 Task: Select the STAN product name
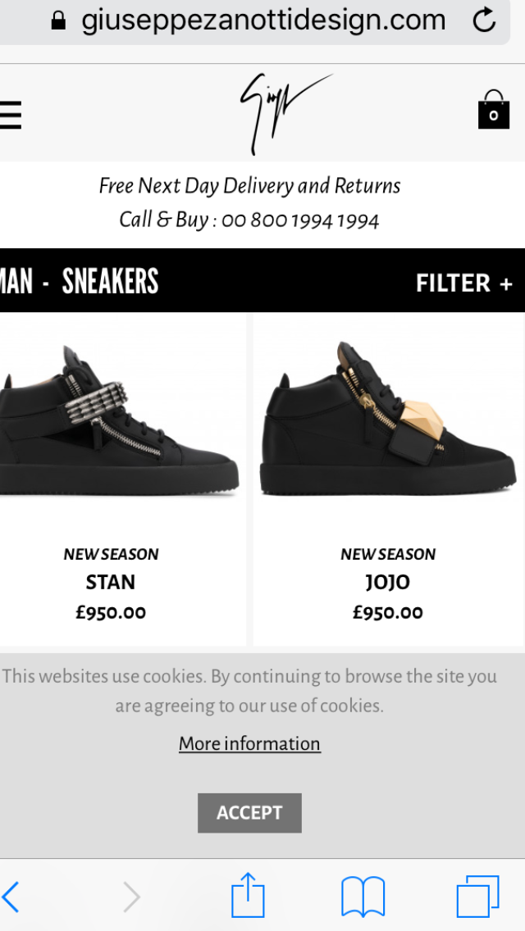tap(111, 583)
